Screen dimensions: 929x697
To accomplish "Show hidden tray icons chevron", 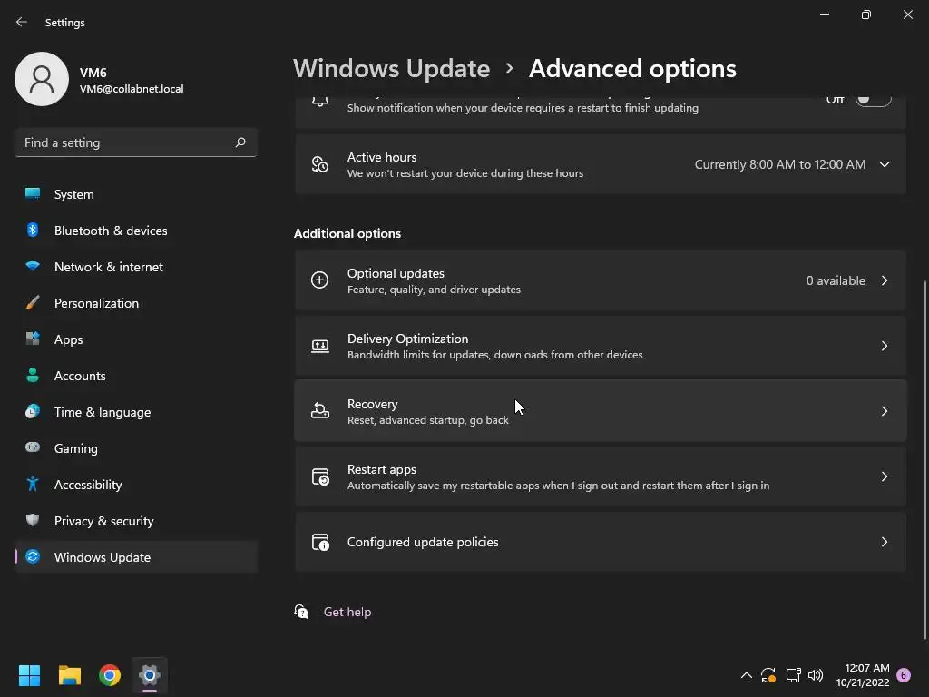I will [x=747, y=675].
